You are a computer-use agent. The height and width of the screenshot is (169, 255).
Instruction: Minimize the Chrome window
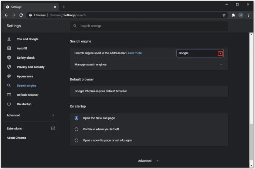tap(227, 4)
